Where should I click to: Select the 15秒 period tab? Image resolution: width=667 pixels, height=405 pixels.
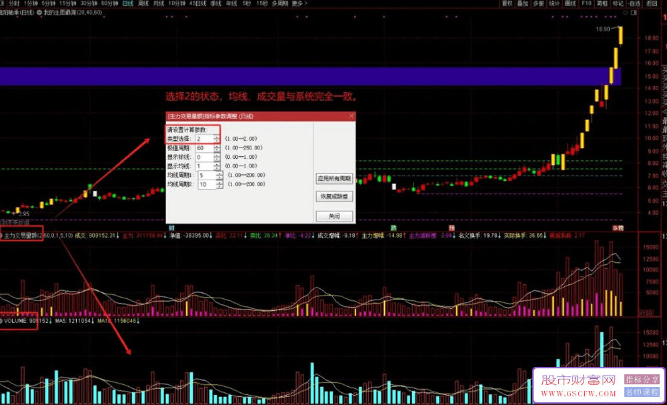pyautogui.click(x=262, y=3)
